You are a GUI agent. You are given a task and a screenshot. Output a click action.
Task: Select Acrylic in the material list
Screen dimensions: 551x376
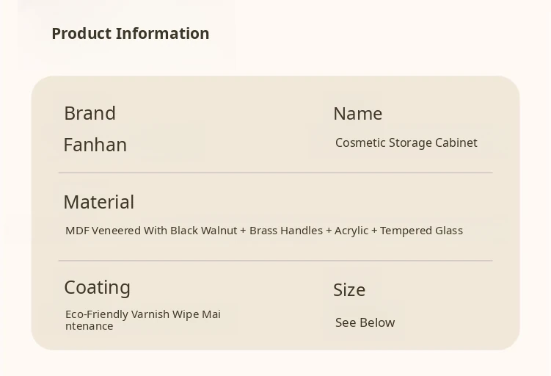point(351,231)
